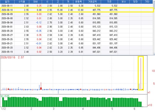Click the 대비 column header
Screen dimensions: 155x112
(36, 2)
